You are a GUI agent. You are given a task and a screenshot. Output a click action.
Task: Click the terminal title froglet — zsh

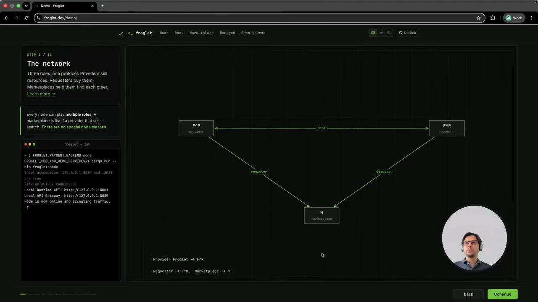(77, 144)
